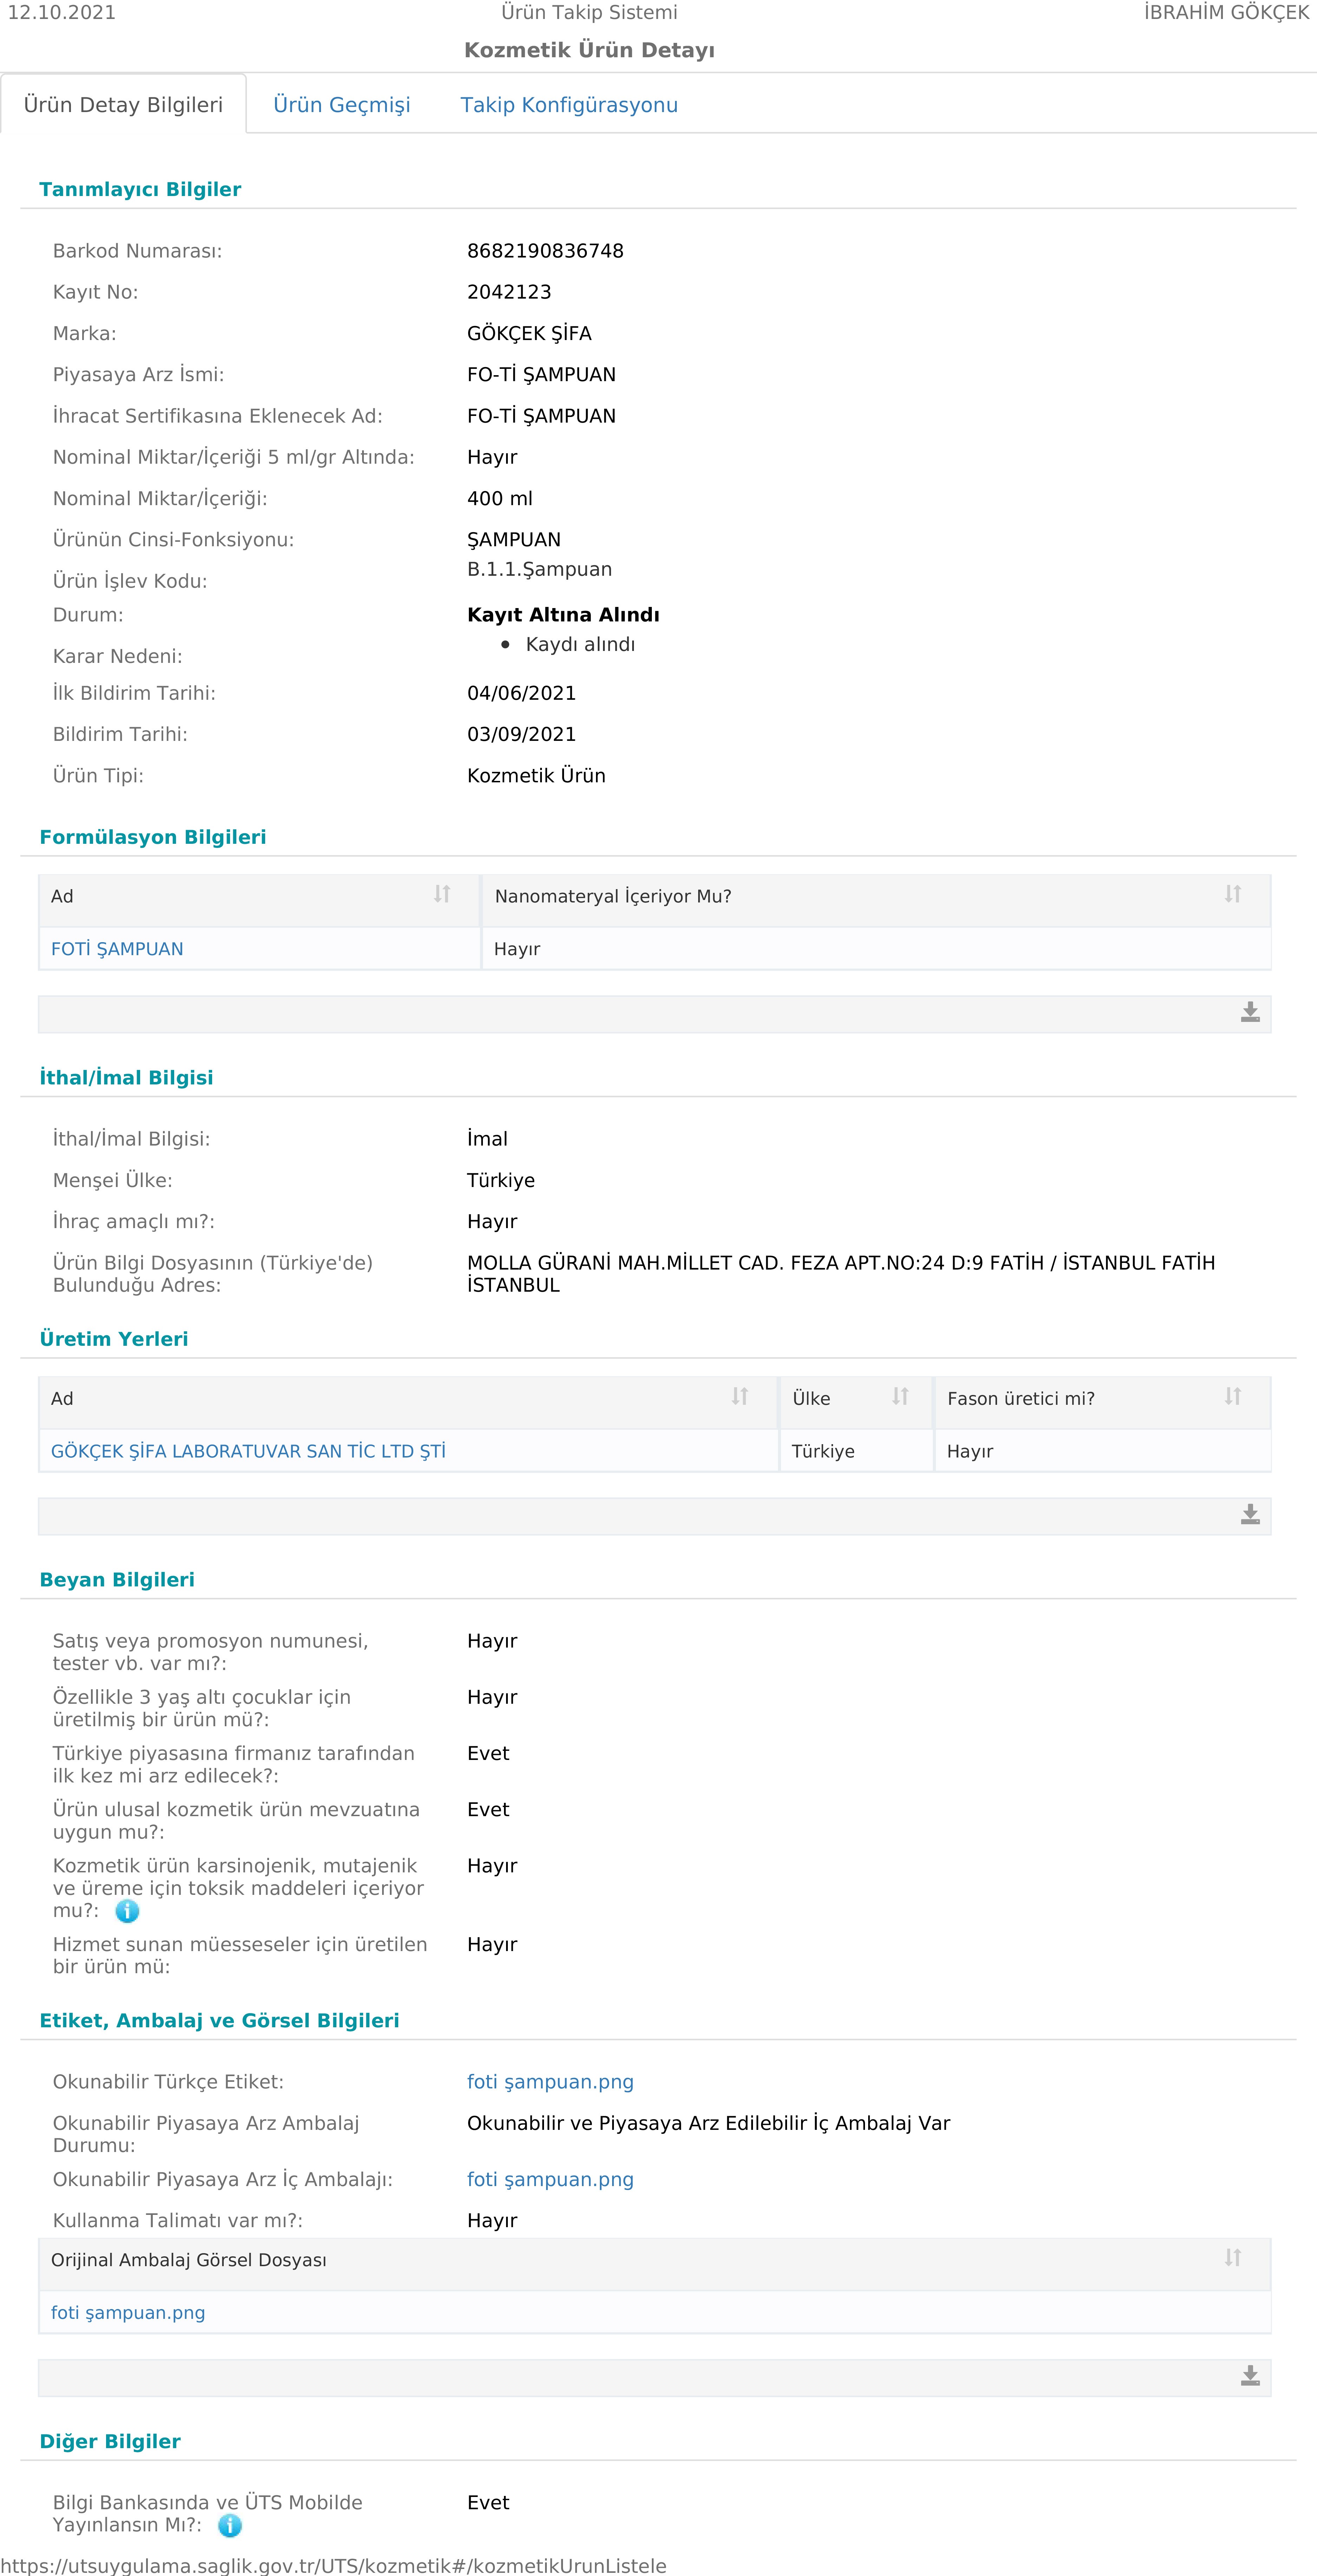This screenshot has width=1317, height=2576.
Task: Show info about karsinojenik, mutajenik maddeler
Action: tap(127, 1911)
